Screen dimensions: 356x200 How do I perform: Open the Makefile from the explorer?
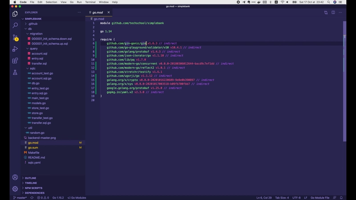(34, 152)
